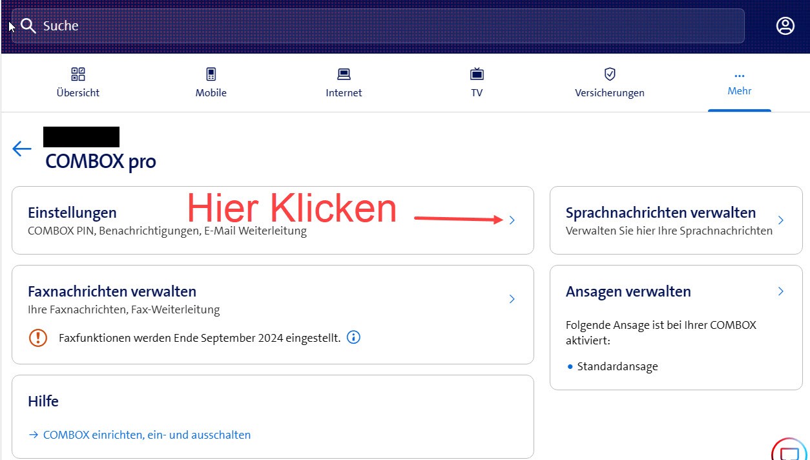Click the search magnifier icon
810x460 pixels.
(28, 26)
